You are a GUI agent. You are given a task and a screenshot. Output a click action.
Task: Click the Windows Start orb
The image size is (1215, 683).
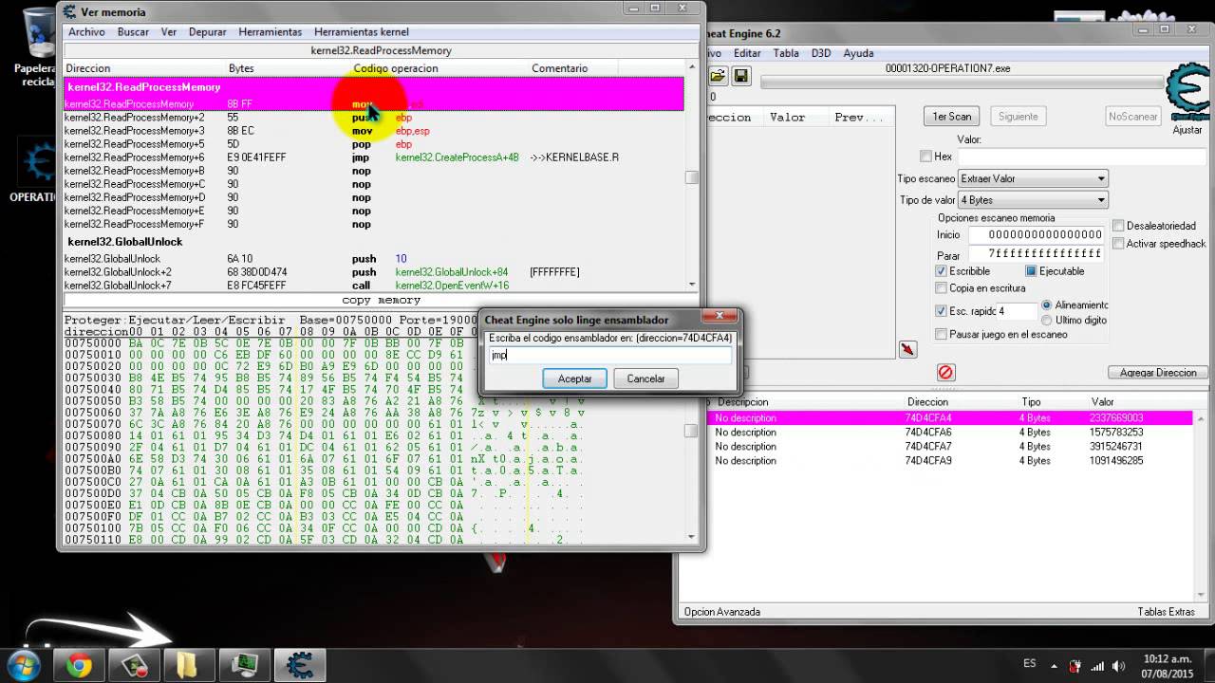tap(22, 665)
